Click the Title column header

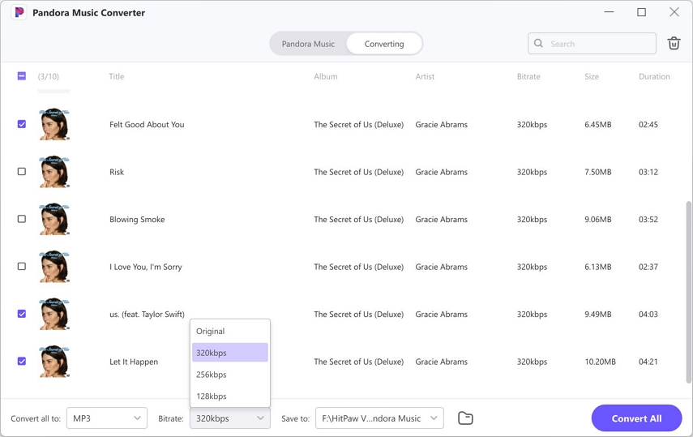pos(116,76)
